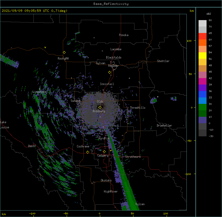Screen dimensions: 222x217
Task: Pick the bright green 20-30 dBZ legend swatch
Action: [x=202, y=107]
